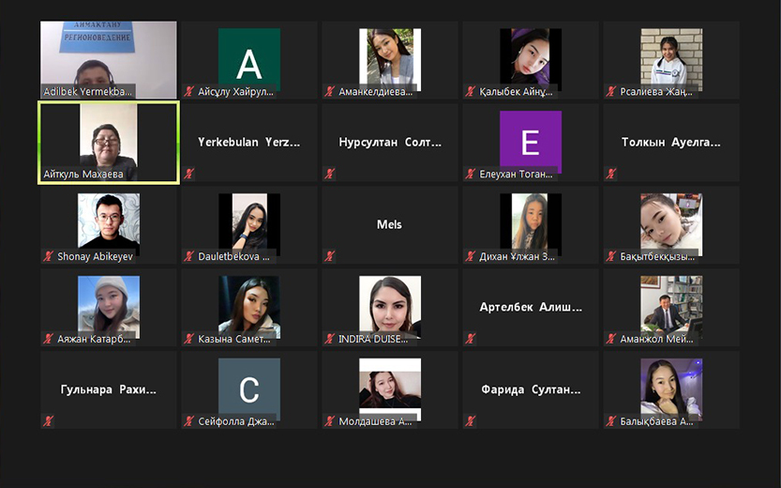Click the Гульнара Рахи name tile
This screenshot has width=781, height=488.
click(x=109, y=389)
